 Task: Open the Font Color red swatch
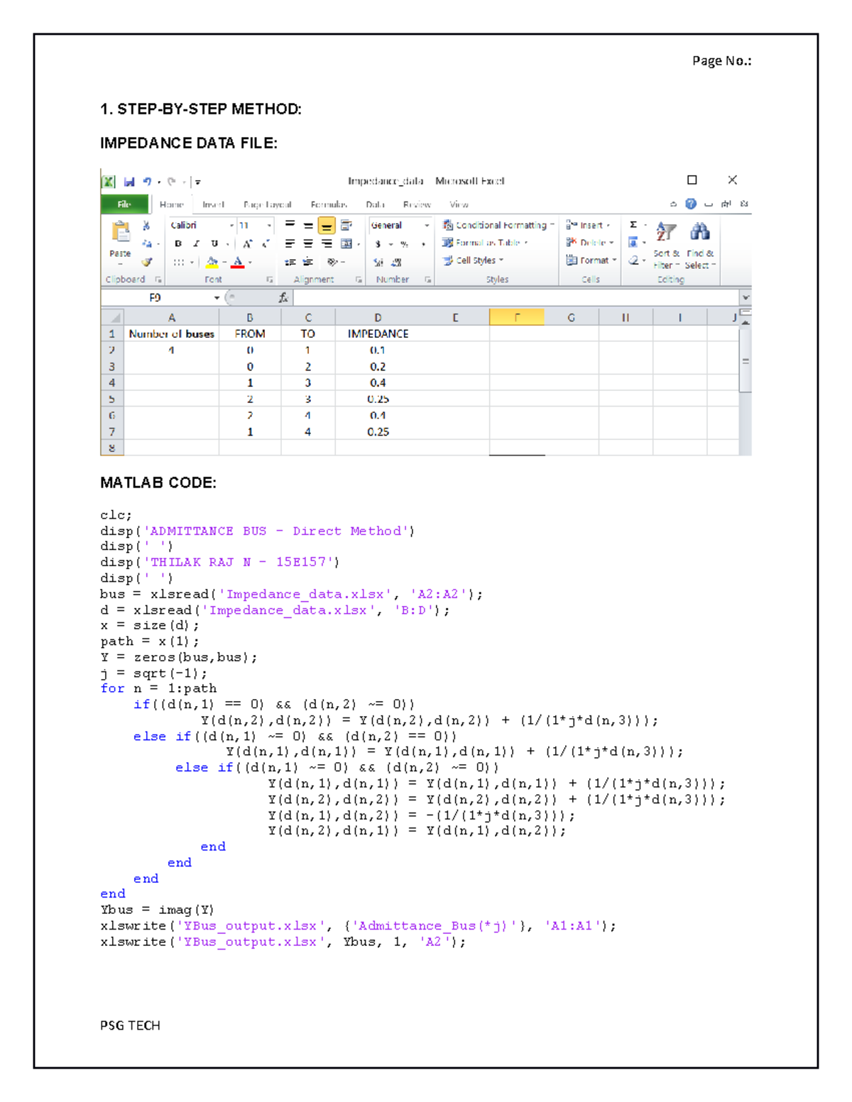pyautogui.click(x=237, y=261)
